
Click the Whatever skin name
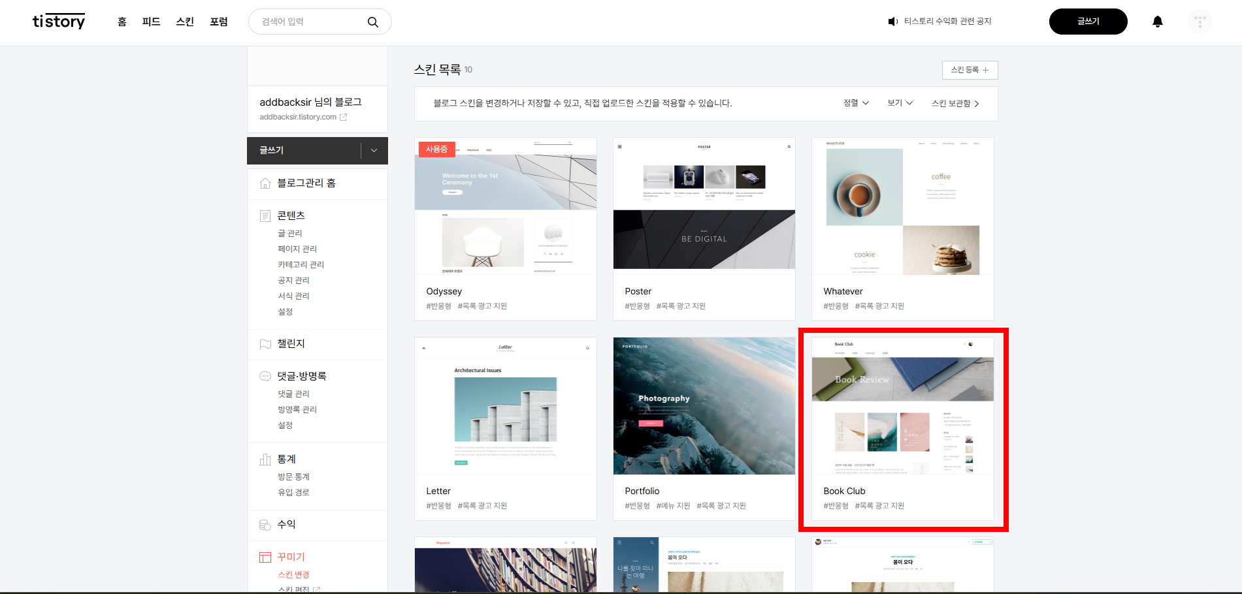coord(843,292)
